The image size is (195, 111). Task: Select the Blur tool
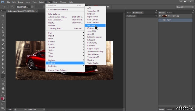pos(3,64)
